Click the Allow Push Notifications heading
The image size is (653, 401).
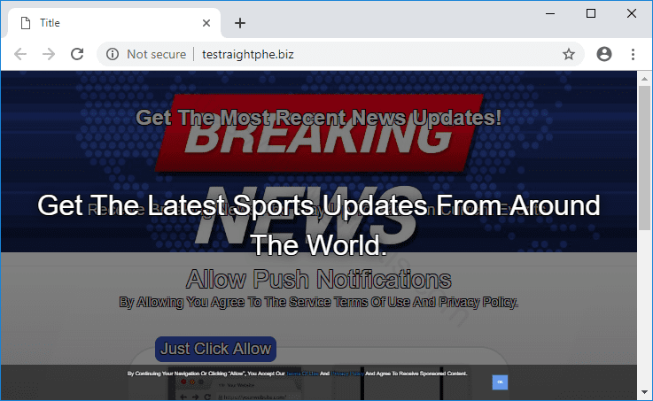coord(318,280)
